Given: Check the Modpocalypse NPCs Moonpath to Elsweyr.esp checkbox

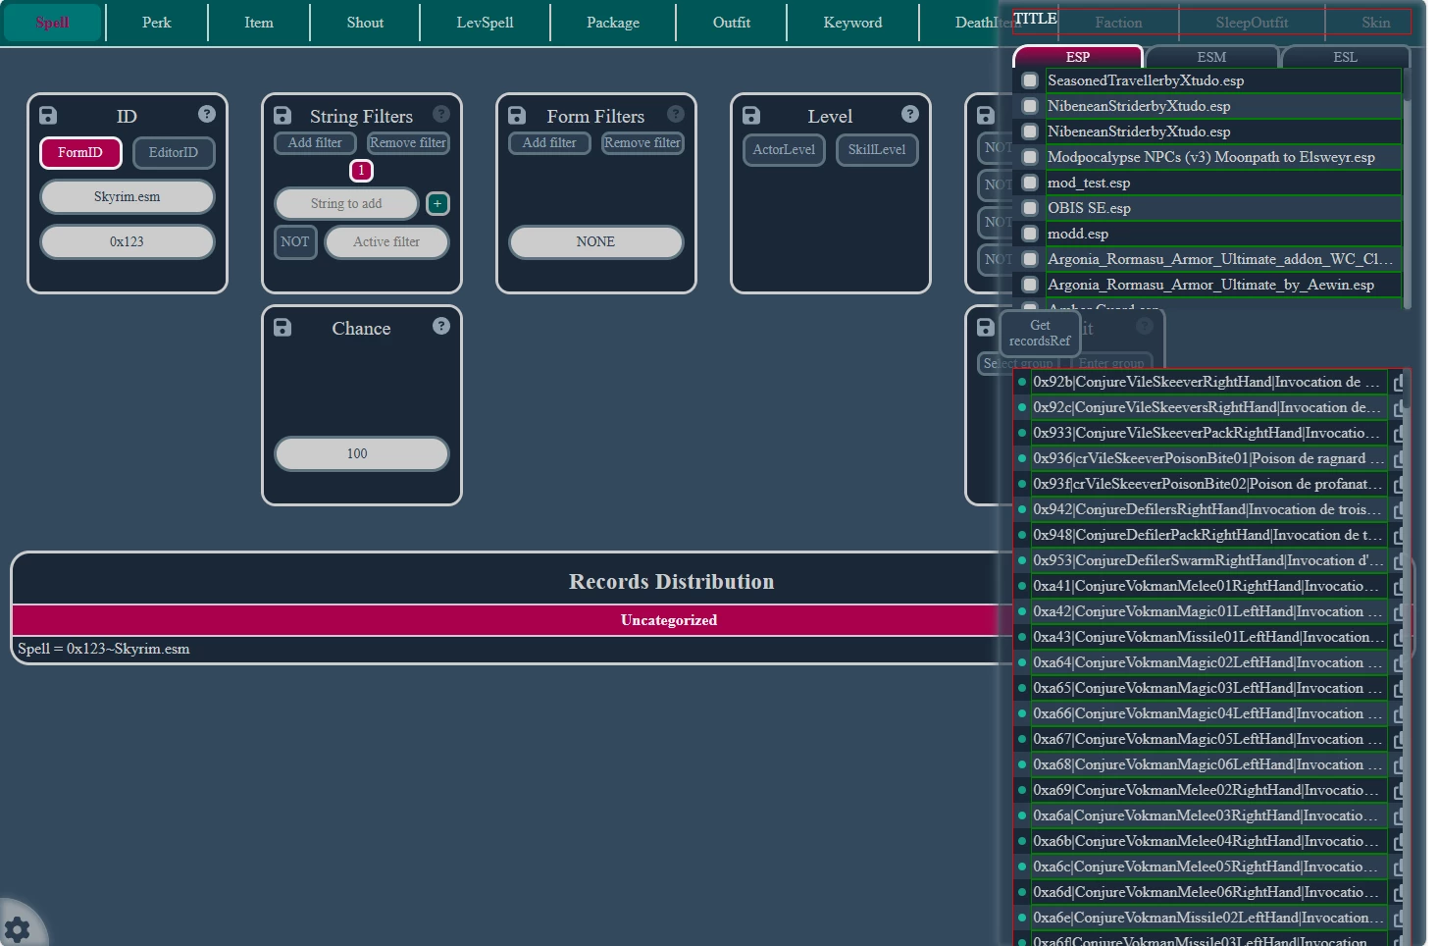Looking at the screenshot, I should click(1030, 157).
